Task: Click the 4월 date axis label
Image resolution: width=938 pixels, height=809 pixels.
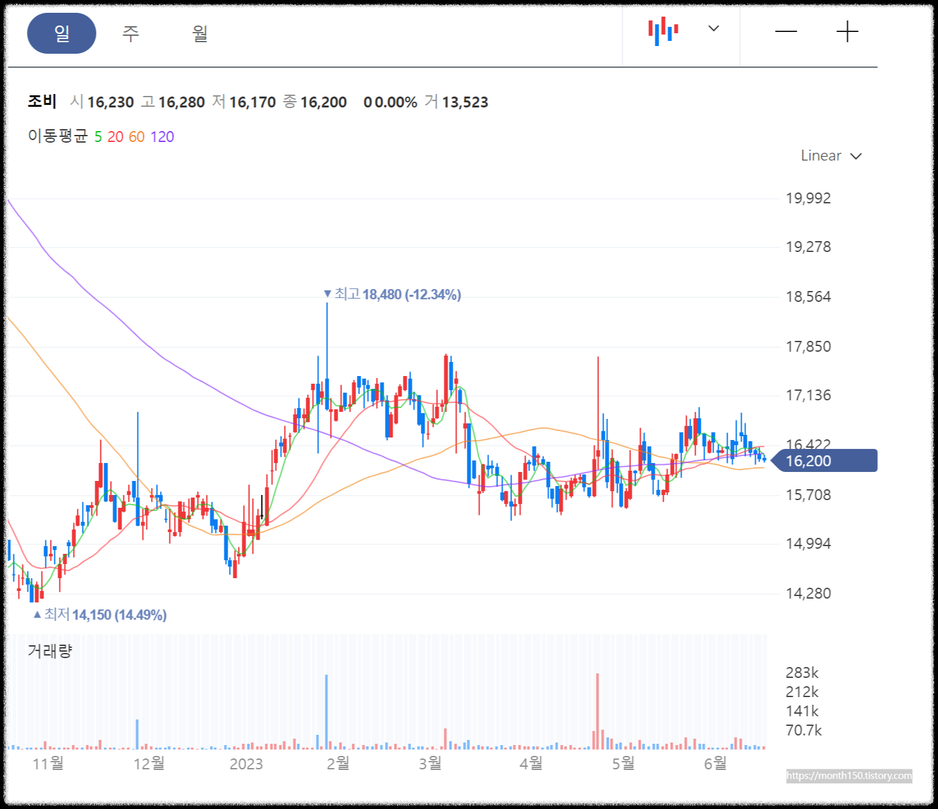Action: (x=531, y=764)
